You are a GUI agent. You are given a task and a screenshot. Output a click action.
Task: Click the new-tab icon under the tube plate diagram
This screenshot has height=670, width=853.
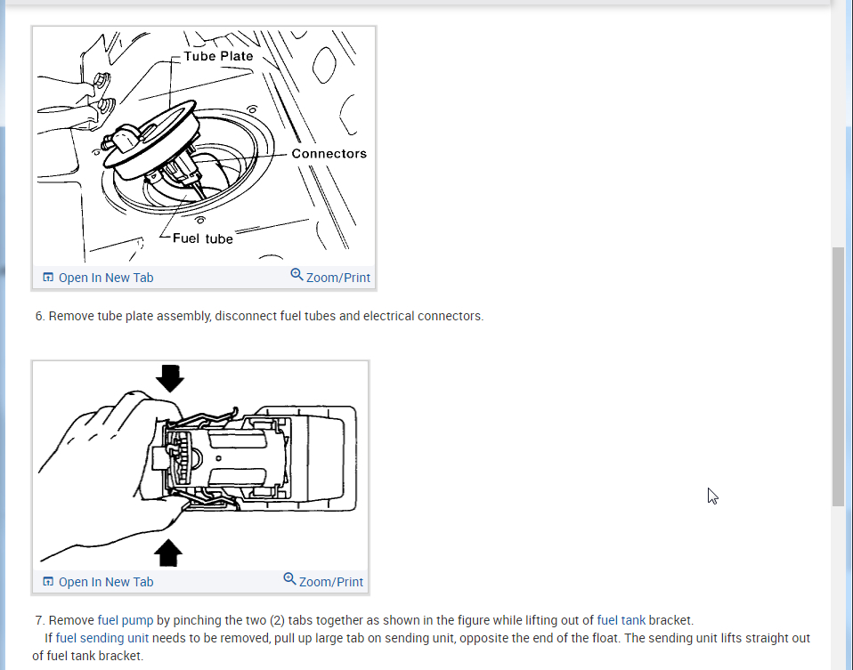(x=48, y=278)
